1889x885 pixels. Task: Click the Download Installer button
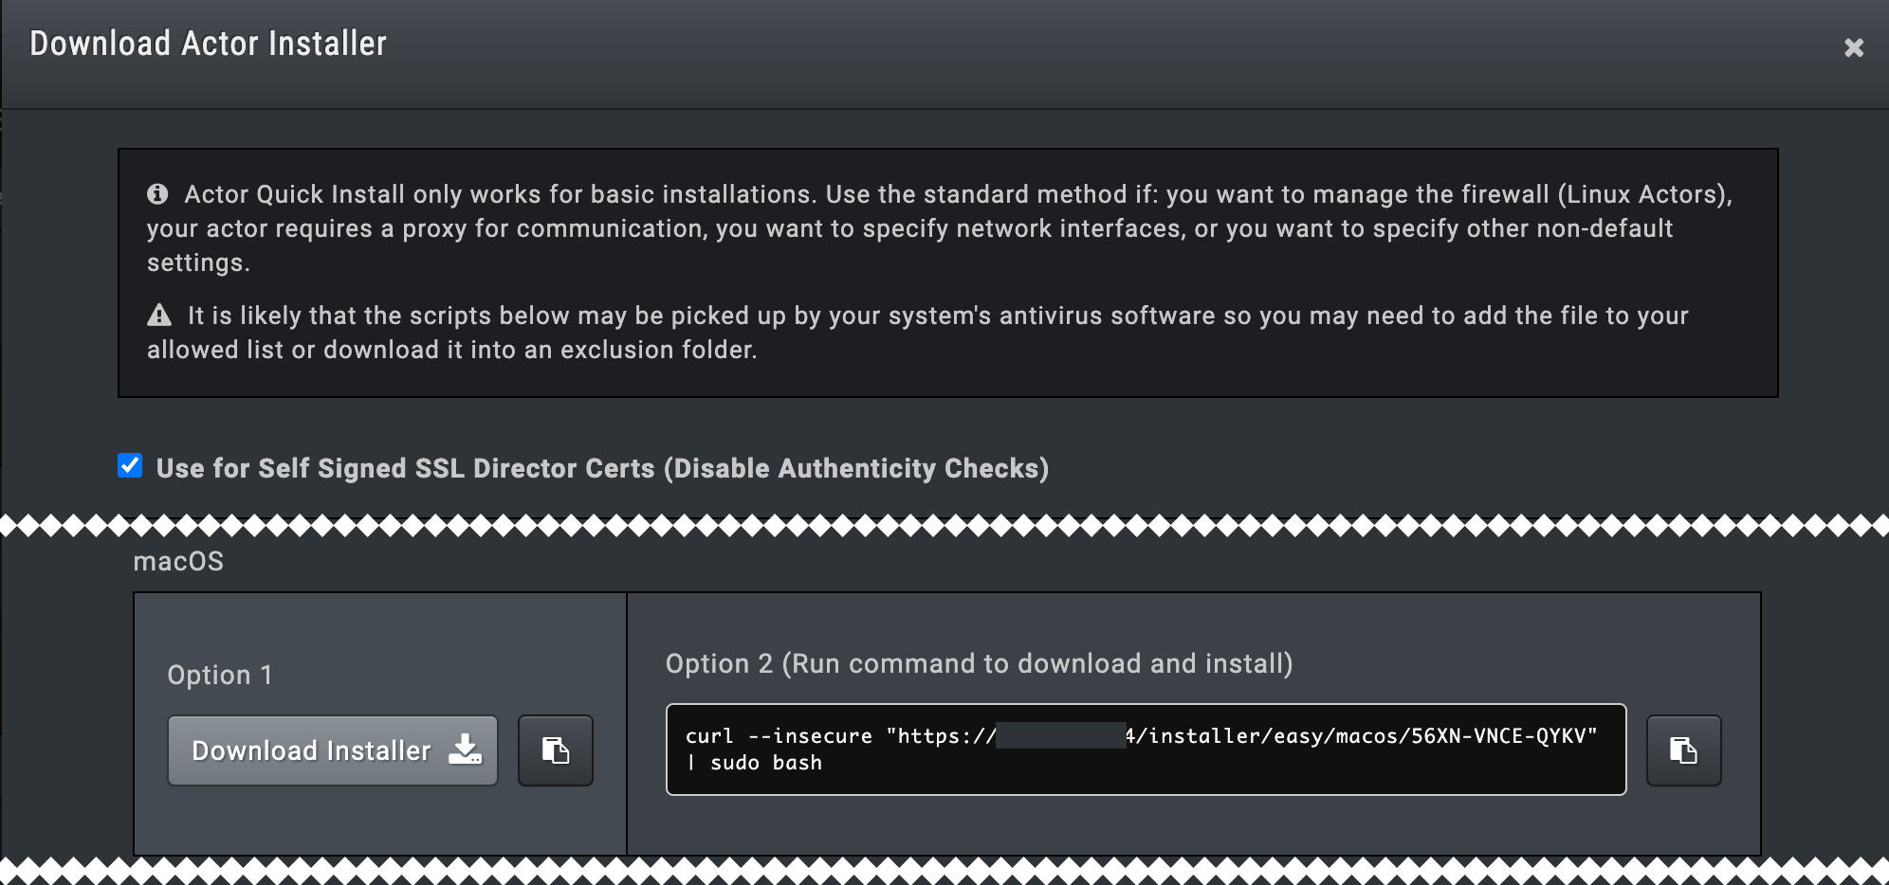(333, 750)
